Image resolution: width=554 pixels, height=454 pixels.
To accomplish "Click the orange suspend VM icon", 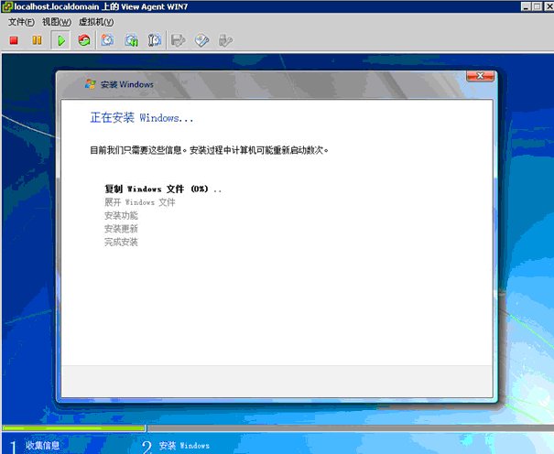I will [37, 40].
